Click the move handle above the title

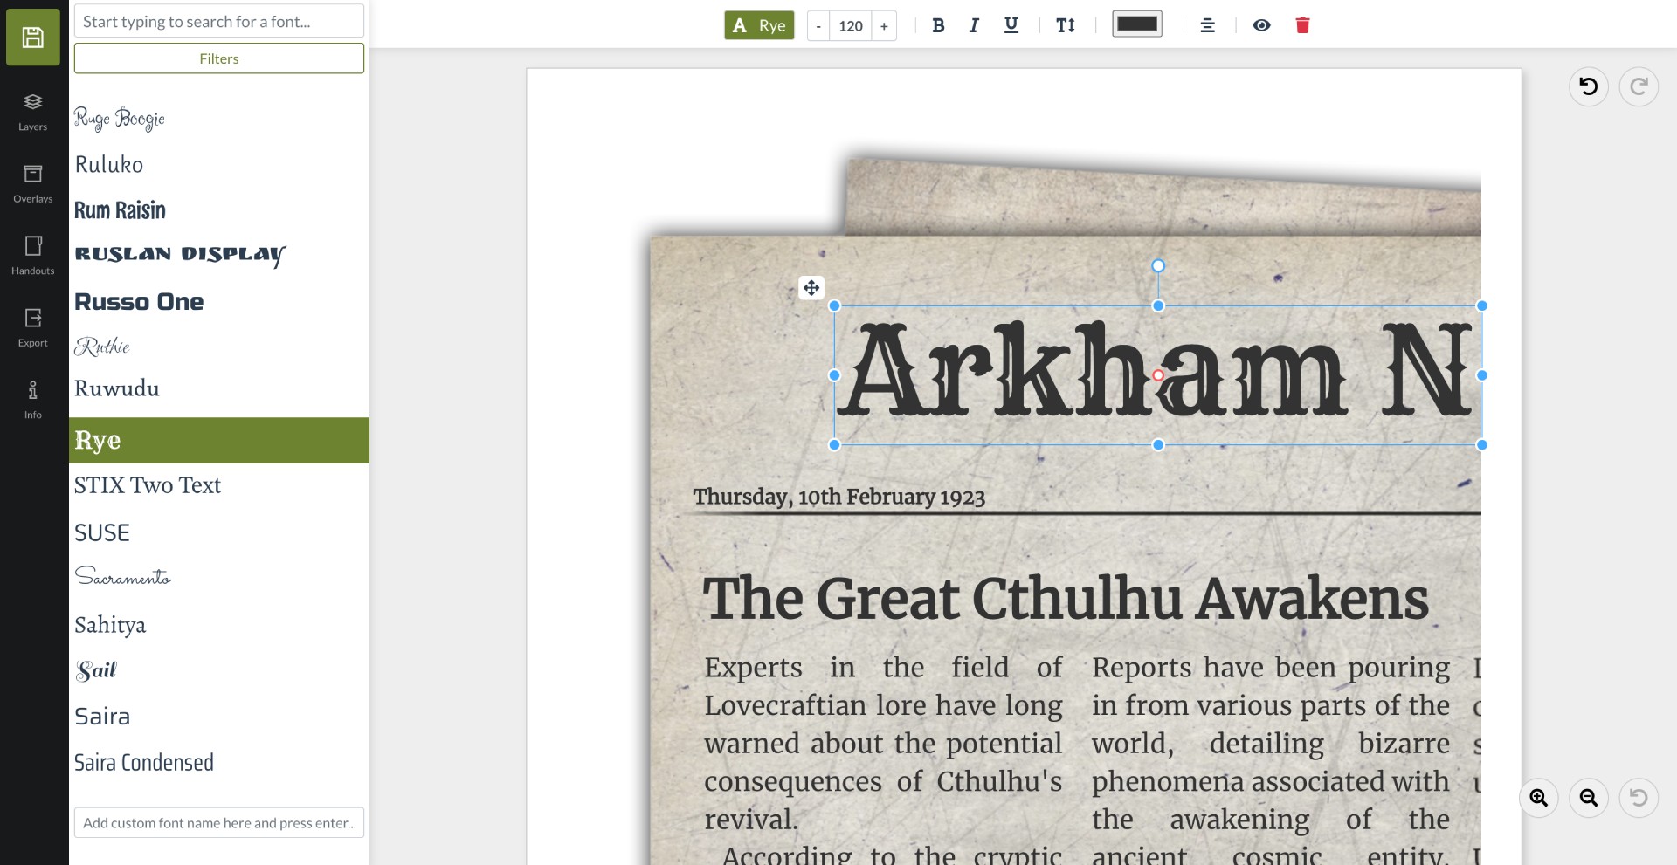(x=811, y=288)
